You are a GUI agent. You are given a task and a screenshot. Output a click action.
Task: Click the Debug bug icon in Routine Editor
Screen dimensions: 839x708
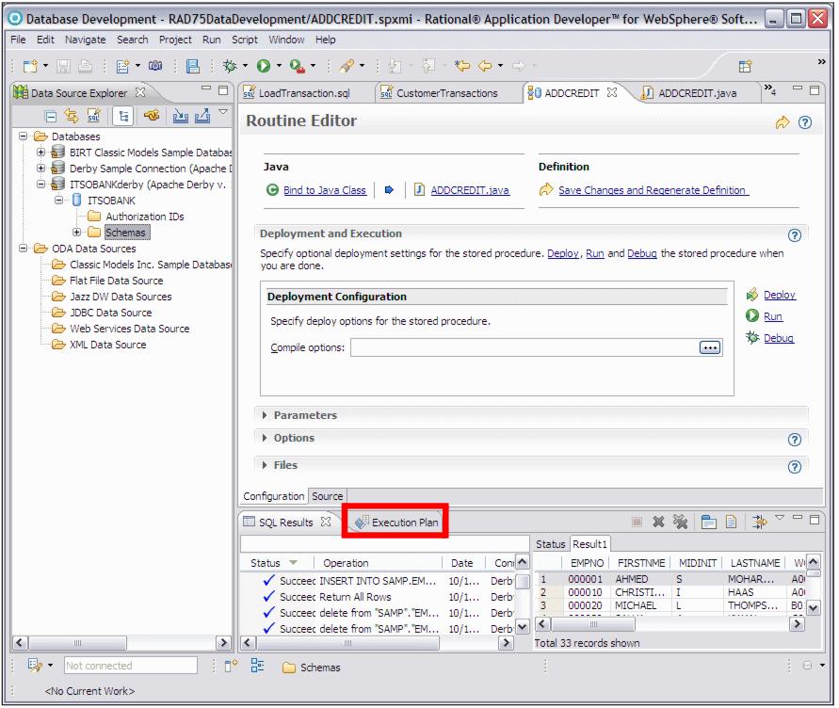click(x=753, y=338)
